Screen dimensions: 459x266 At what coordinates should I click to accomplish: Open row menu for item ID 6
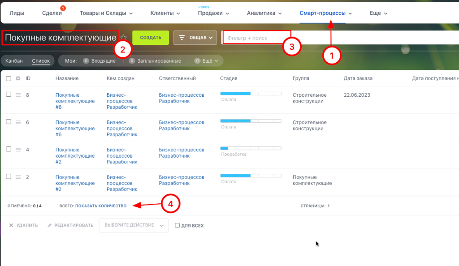[x=18, y=122]
